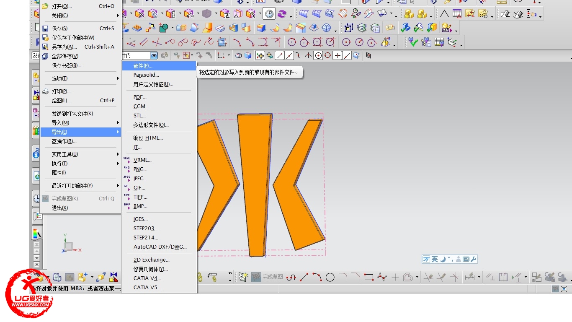
Task: Click the purple swirl update icon
Action: (282, 14)
